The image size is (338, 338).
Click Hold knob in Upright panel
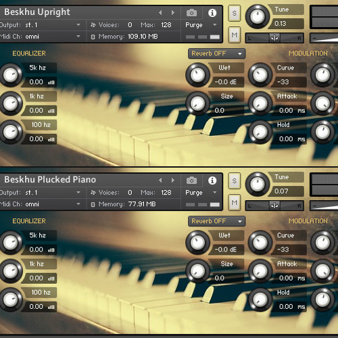(260, 132)
